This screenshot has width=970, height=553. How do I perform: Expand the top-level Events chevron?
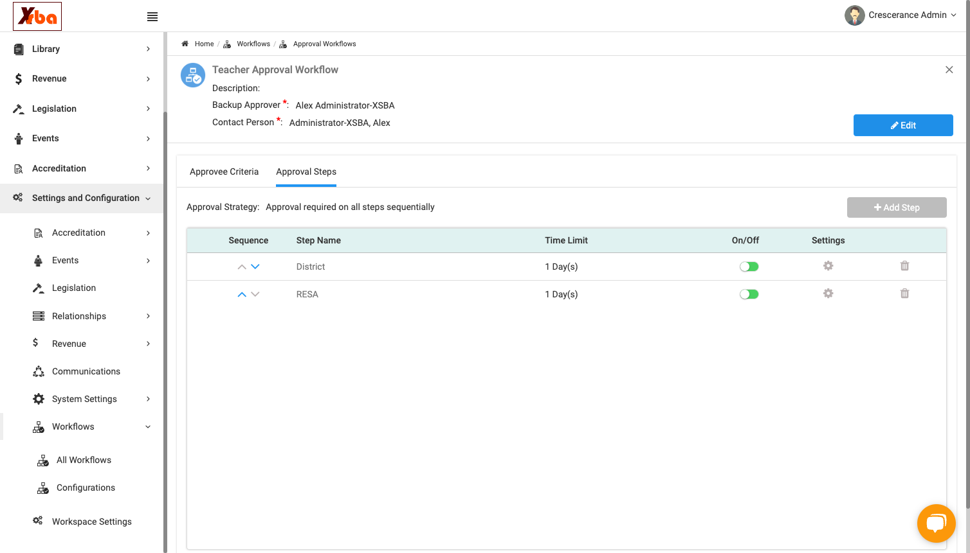[x=148, y=139]
